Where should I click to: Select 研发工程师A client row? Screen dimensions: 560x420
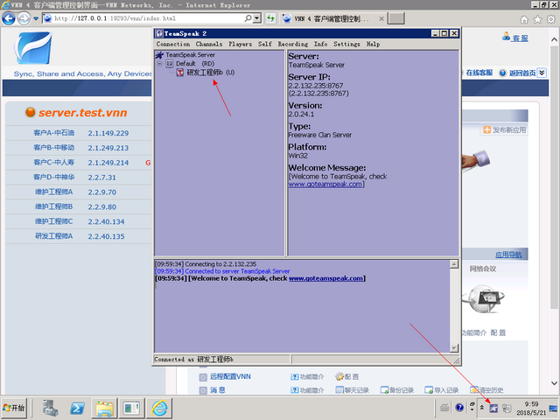[79, 236]
